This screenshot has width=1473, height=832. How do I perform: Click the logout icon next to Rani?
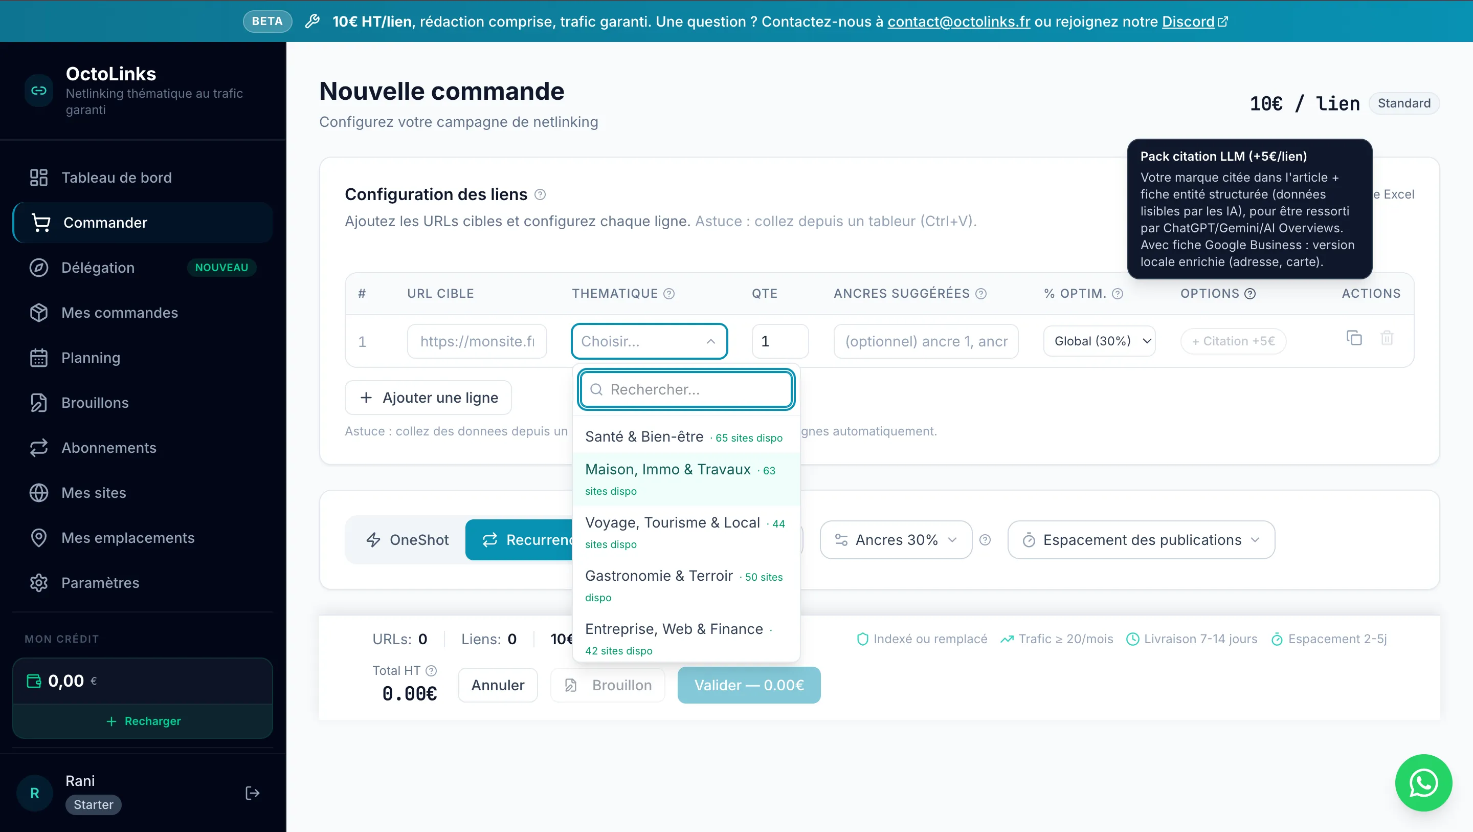coord(252,793)
